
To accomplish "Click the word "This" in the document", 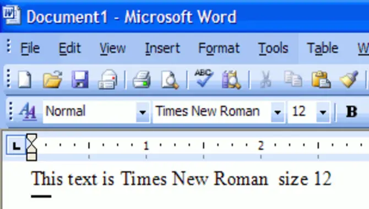I will [47, 179].
